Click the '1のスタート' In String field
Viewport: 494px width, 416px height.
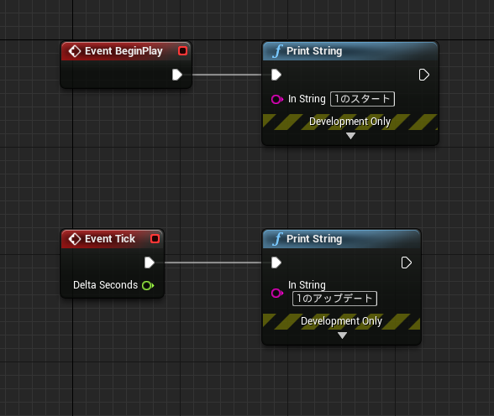point(362,99)
